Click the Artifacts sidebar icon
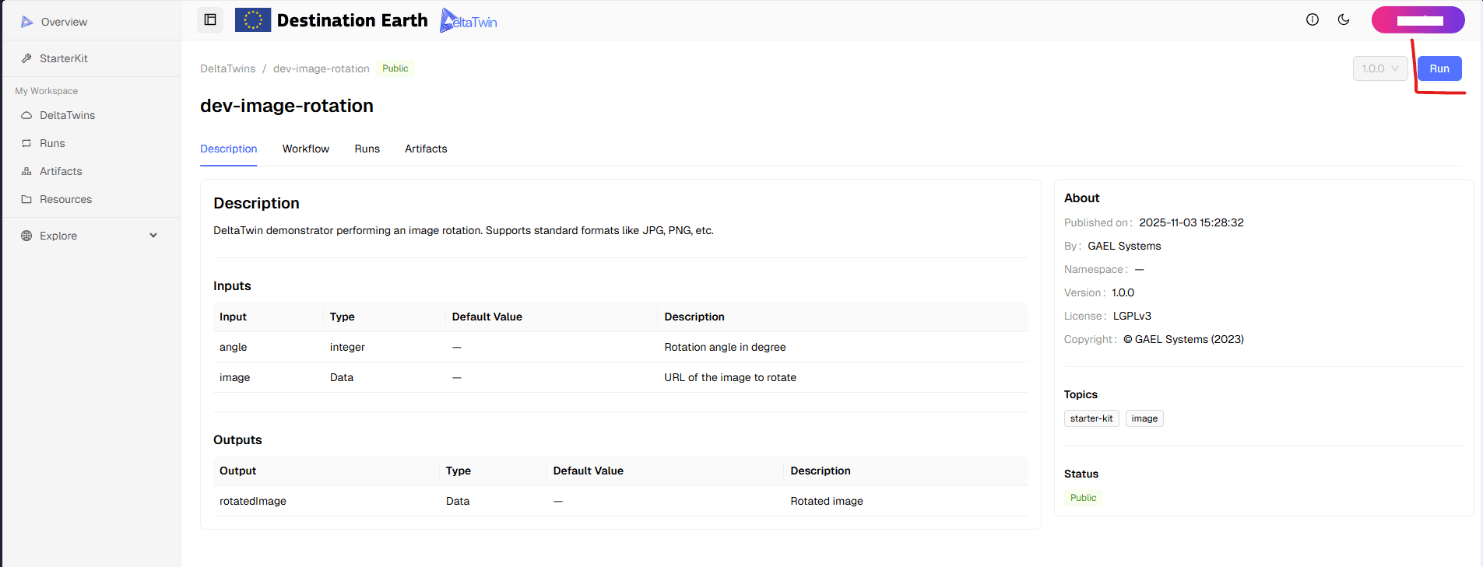Image resolution: width=1483 pixels, height=567 pixels. pyautogui.click(x=26, y=171)
